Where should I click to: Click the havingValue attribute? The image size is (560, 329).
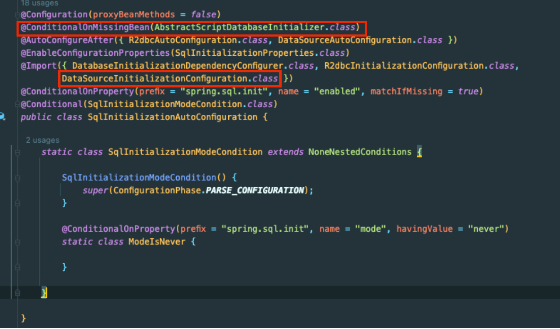[425, 229]
